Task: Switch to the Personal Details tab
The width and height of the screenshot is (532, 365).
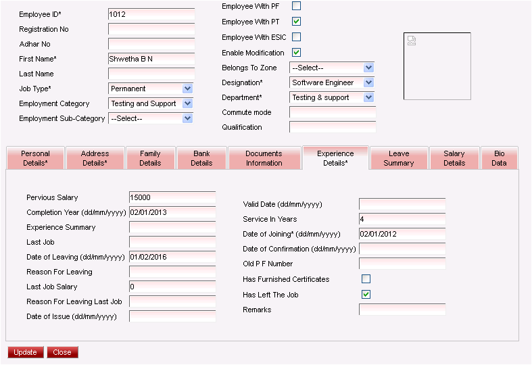Action: point(36,158)
